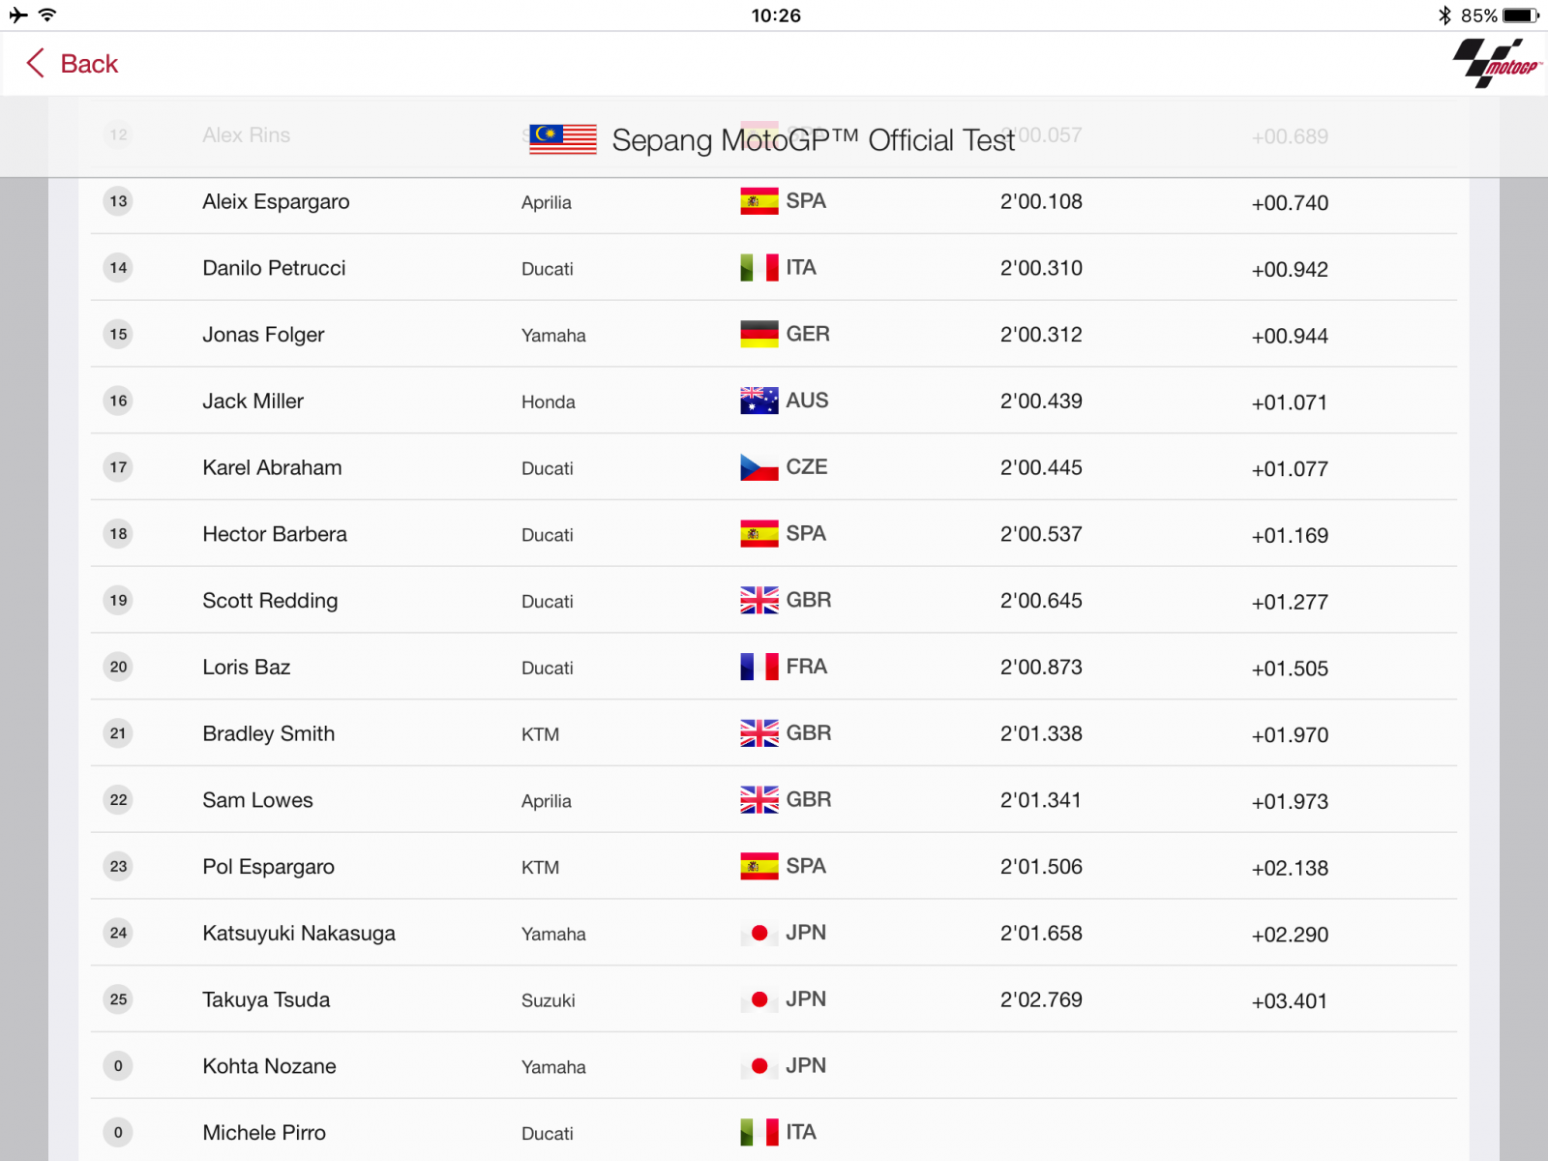Tap Takuya Tsuda's gap +03.401
The height and width of the screenshot is (1161, 1548).
point(1289,1001)
